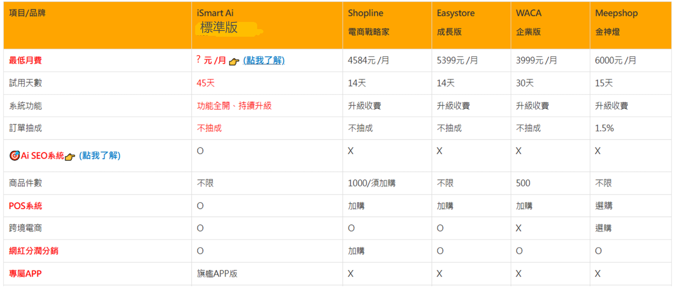This screenshot has width=677, height=291.
Task: Click 企業版 plan name under WACA
Action: (x=528, y=32)
